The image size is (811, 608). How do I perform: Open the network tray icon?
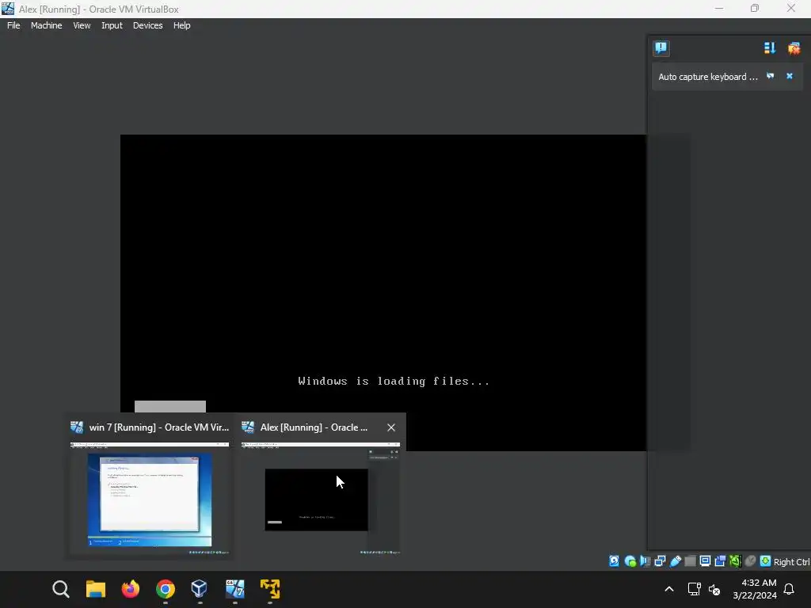[694, 589]
